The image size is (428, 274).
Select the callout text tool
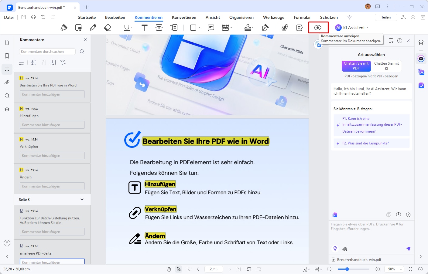(x=174, y=28)
